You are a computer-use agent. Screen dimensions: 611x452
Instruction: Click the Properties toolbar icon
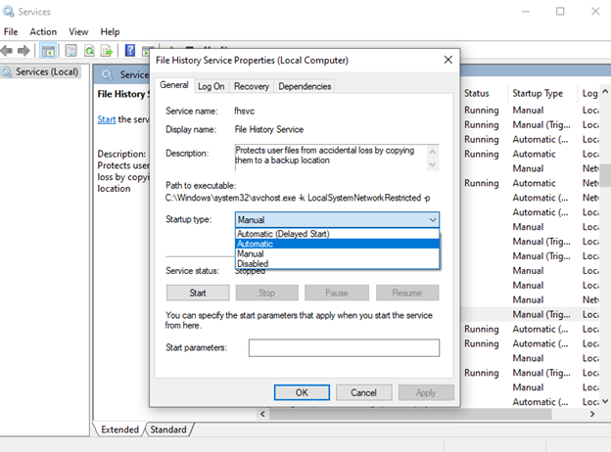[70, 51]
